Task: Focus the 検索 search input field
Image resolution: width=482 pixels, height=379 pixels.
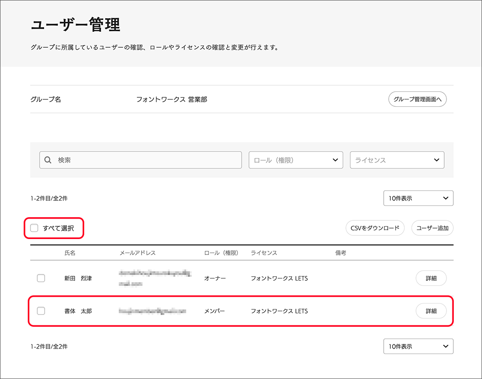Action: tap(146, 160)
